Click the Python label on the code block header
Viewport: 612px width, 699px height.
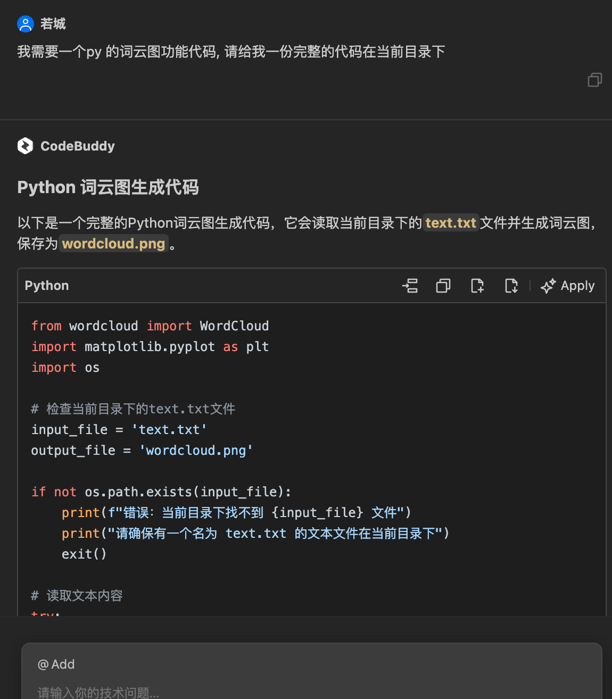click(x=46, y=286)
